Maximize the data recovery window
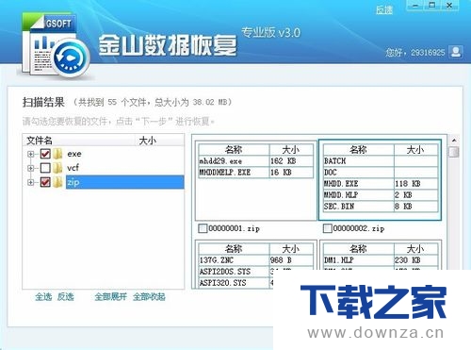The width and height of the screenshot is (471, 350). (432, 6)
